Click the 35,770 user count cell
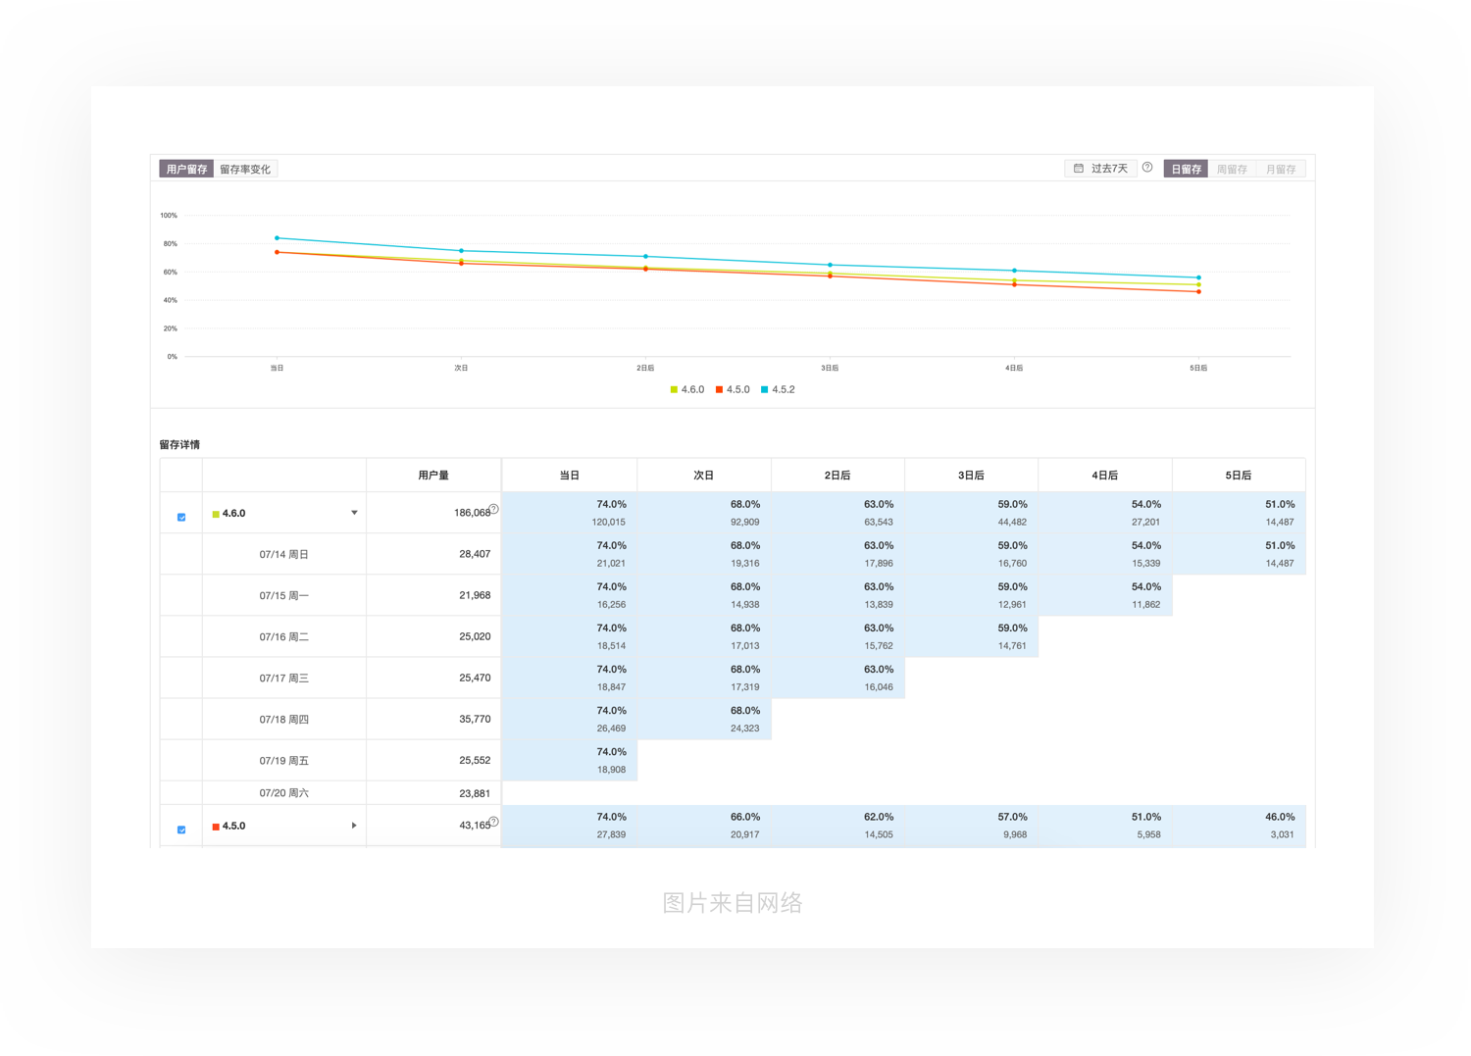Viewport: 1471px width, 1056px height. 433,719
